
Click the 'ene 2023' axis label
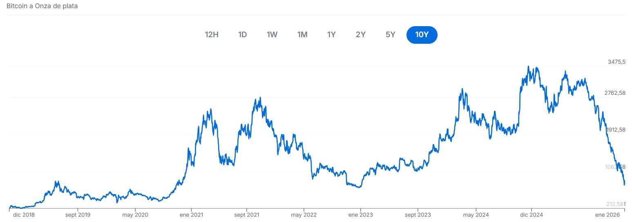[x=360, y=215]
